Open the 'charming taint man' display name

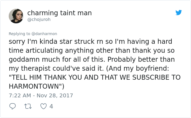59,13
